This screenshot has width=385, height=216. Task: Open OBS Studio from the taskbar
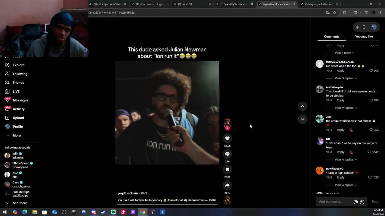(64, 212)
